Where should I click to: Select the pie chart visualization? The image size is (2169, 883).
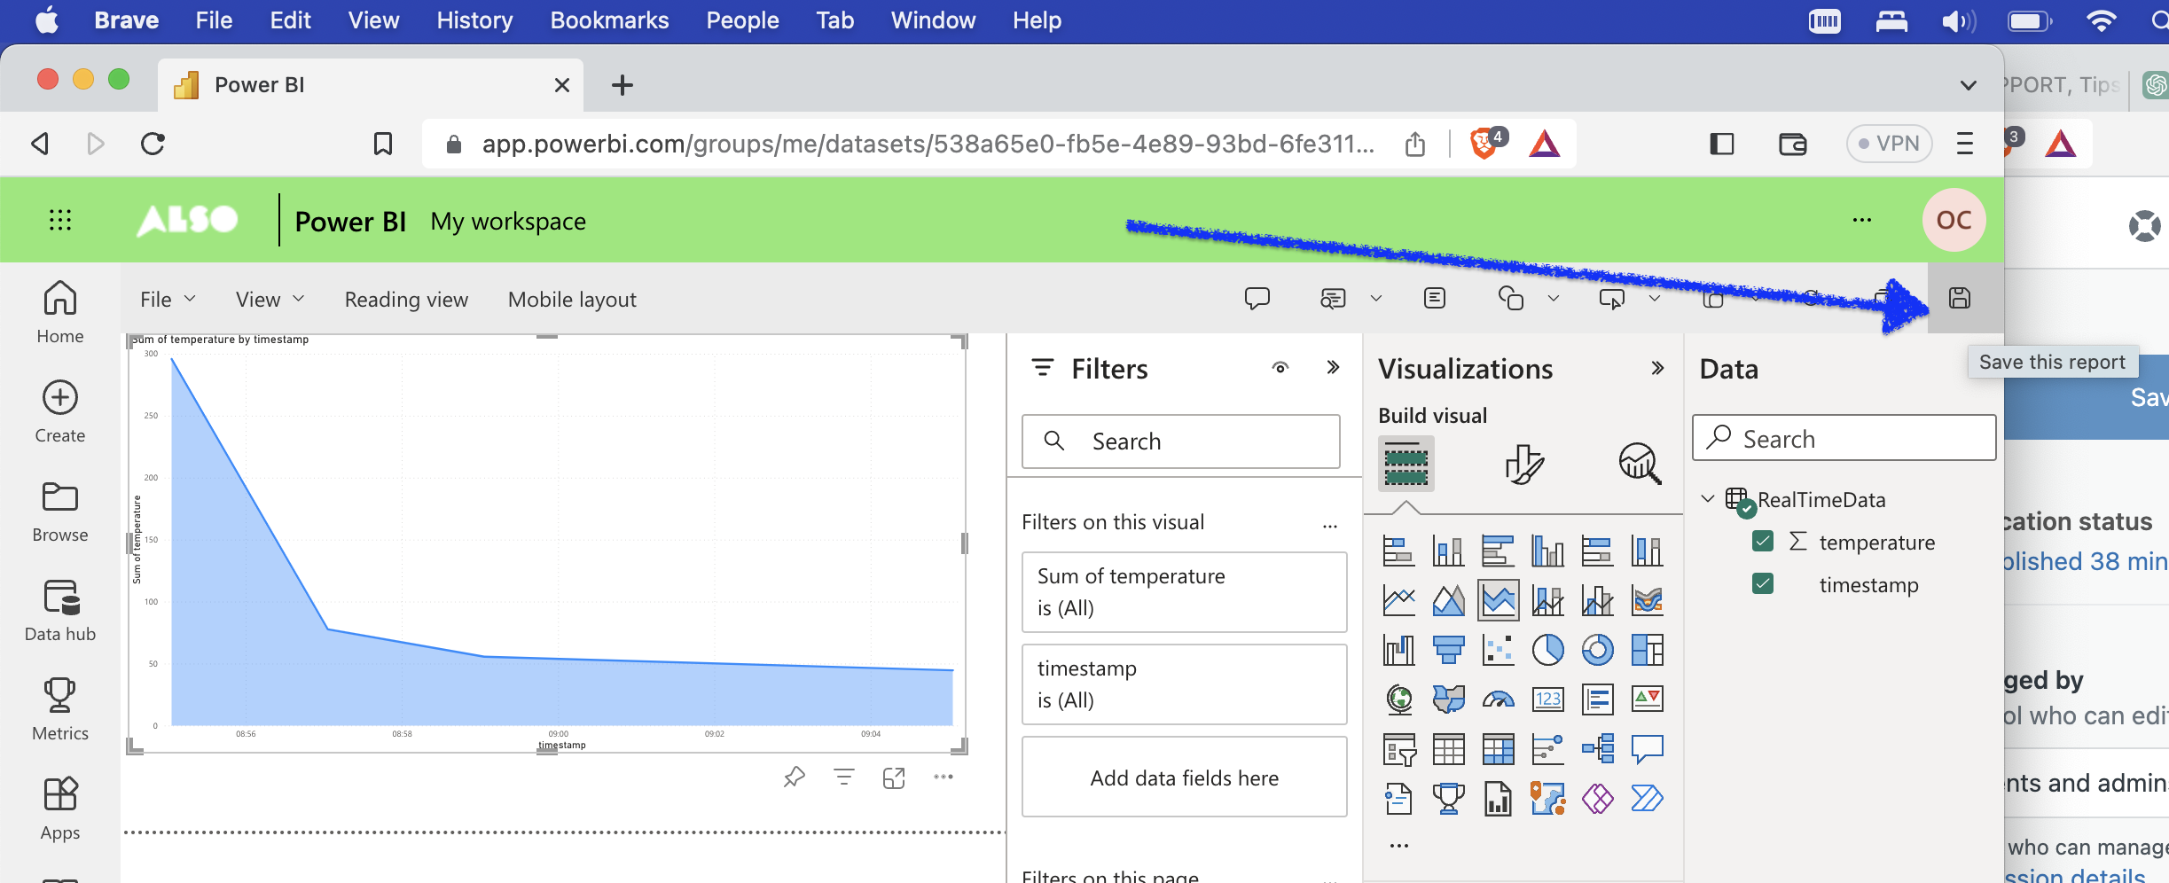(1547, 650)
